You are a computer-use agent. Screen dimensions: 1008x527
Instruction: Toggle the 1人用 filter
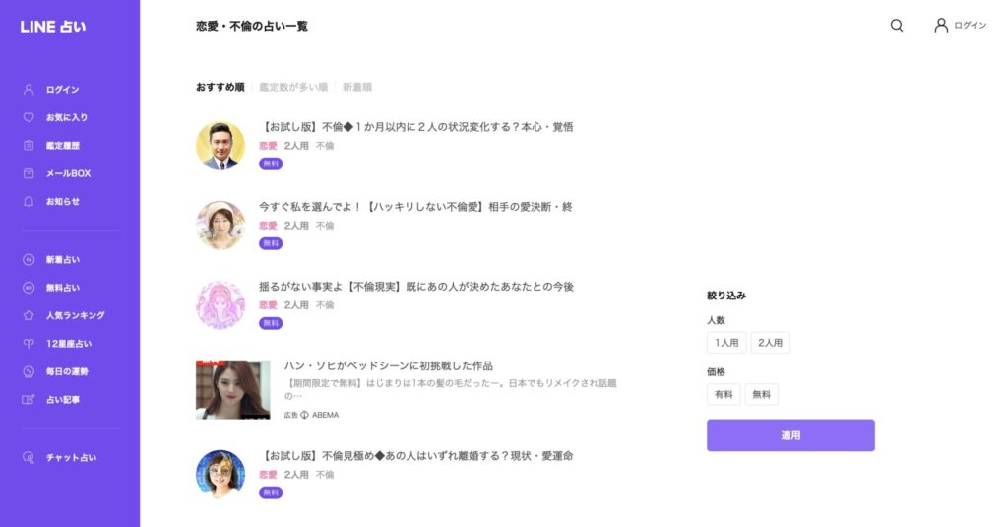(x=726, y=343)
